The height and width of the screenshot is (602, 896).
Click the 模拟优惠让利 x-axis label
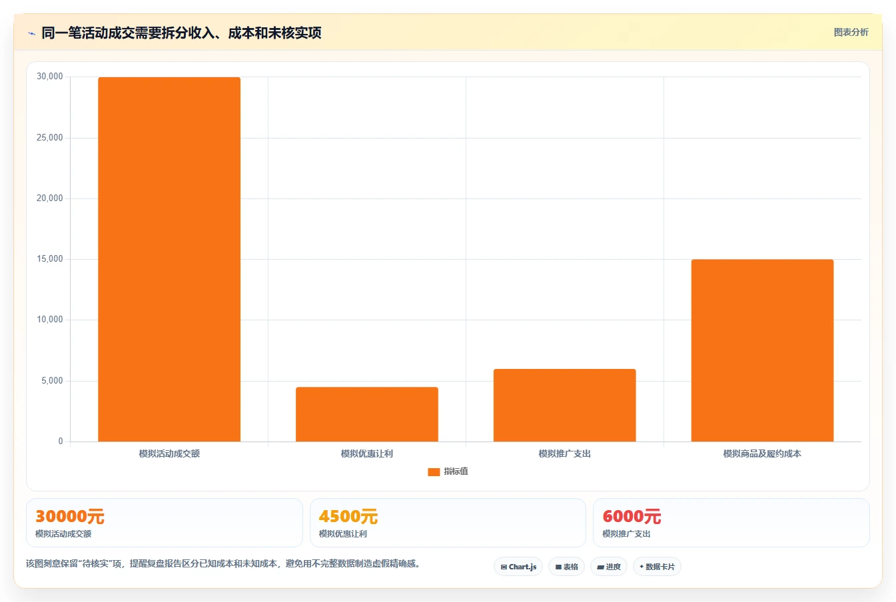[367, 453]
